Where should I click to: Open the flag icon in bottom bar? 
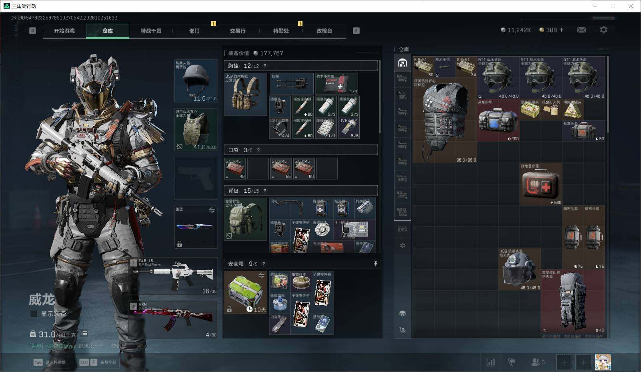pyautogui.click(x=511, y=362)
